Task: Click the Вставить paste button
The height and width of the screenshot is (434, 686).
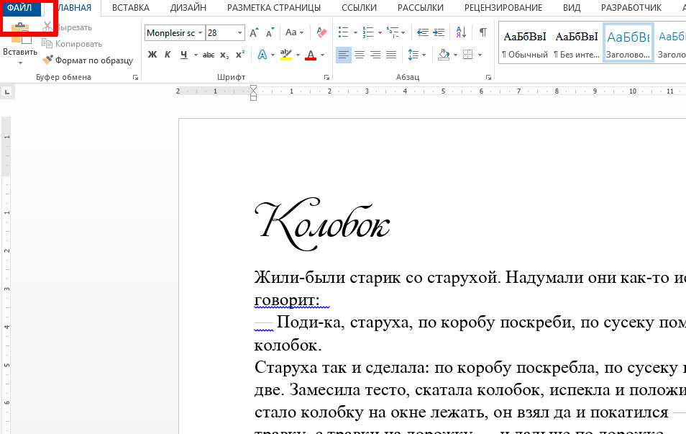Action: coord(19,52)
